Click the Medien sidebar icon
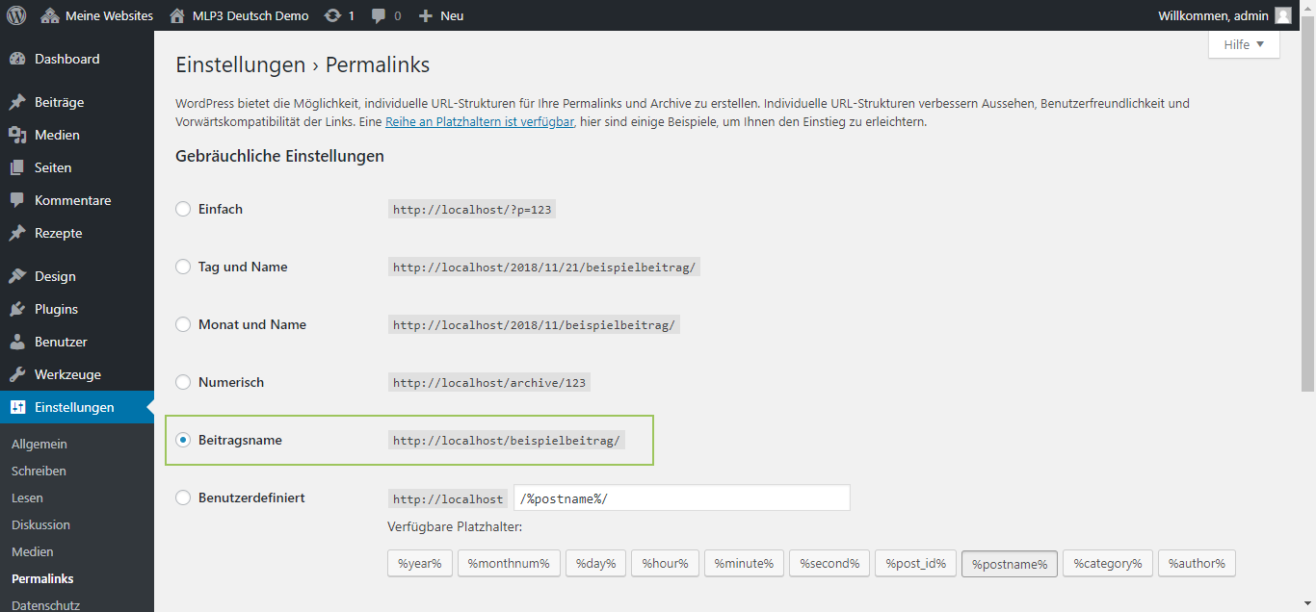This screenshot has width=1316, height=612. 17,135
